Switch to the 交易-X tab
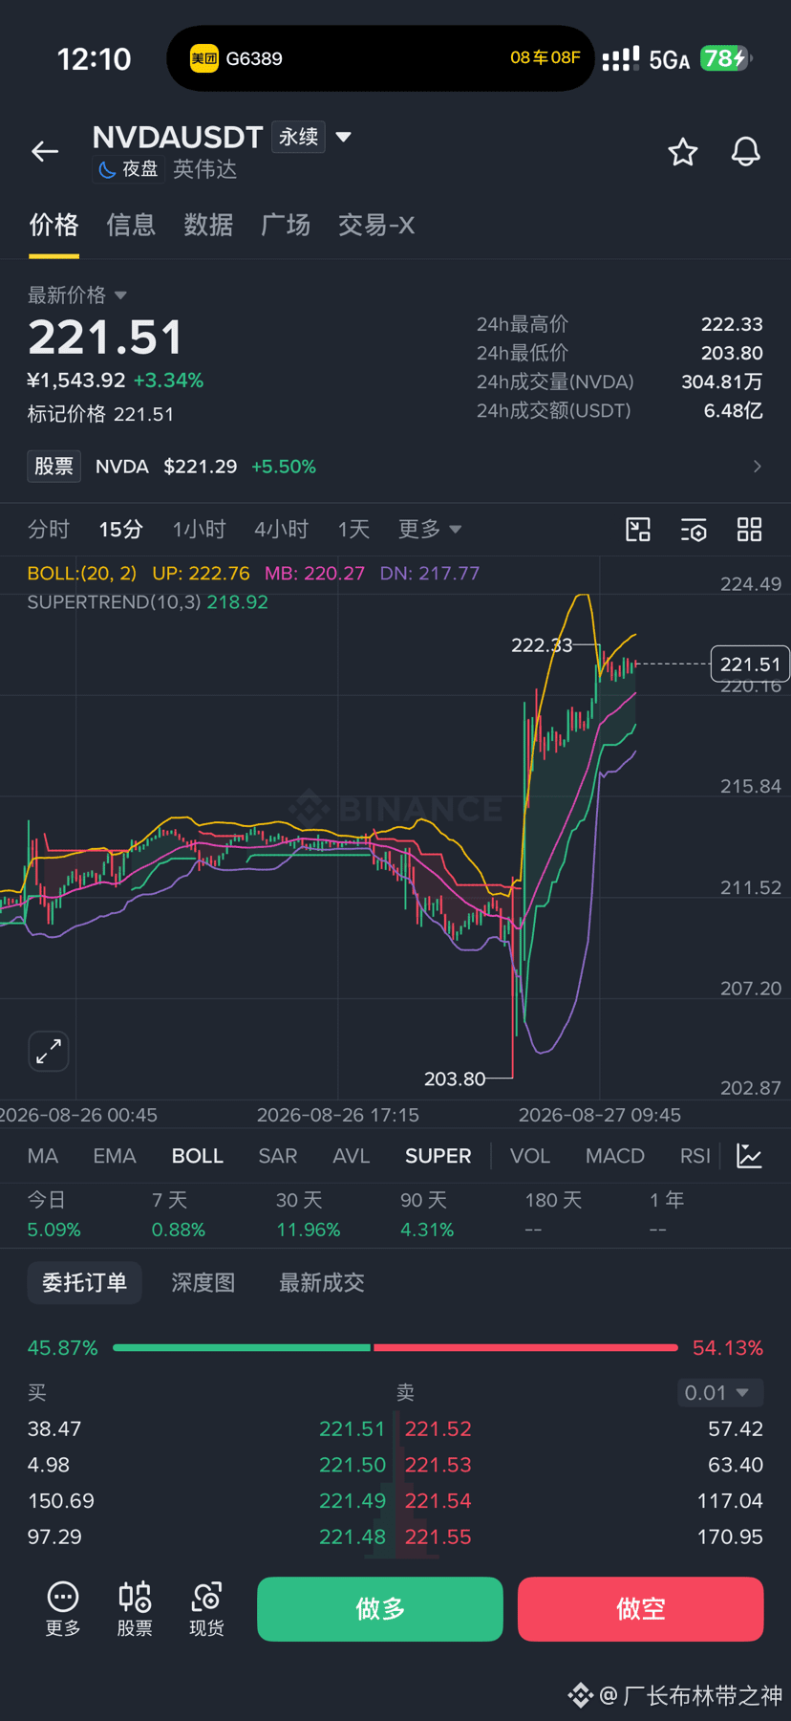 click(x=376, y=226)
